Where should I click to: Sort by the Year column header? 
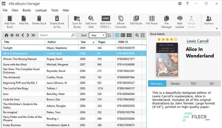point(87,42)
